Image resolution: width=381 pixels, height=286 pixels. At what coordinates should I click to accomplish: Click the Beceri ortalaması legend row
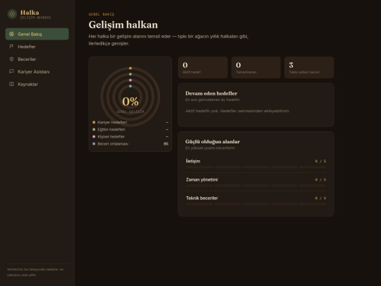(131, 144)
